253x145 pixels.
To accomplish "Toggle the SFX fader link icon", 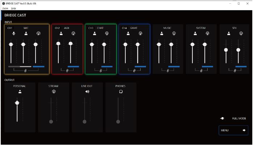I will (x=235, y=71).
